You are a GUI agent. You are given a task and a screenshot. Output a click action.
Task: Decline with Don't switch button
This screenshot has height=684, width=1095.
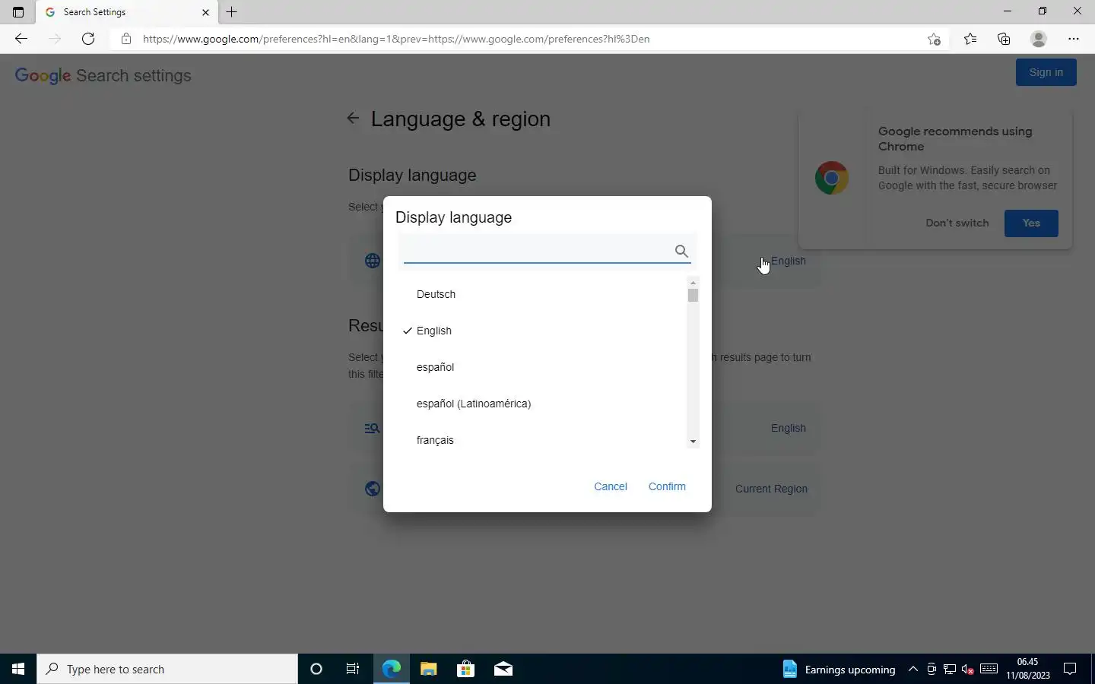point(957,223)
